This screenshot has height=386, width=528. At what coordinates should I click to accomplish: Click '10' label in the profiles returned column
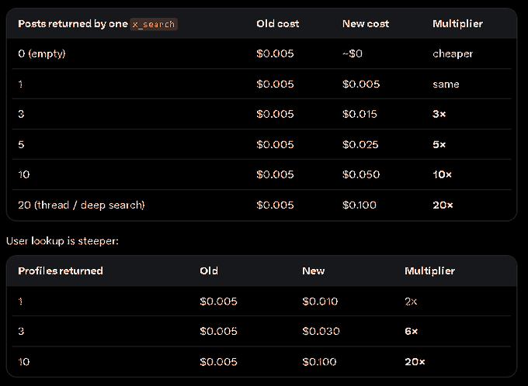tap(24, 362)
